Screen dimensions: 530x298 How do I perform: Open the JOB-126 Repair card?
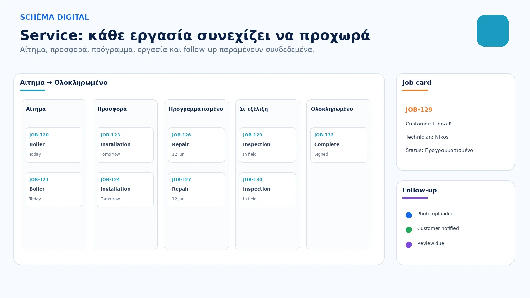(196, 145)
